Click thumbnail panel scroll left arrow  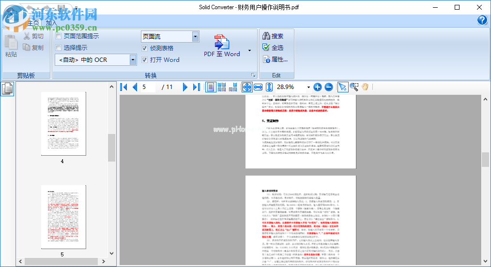point(21,261)
